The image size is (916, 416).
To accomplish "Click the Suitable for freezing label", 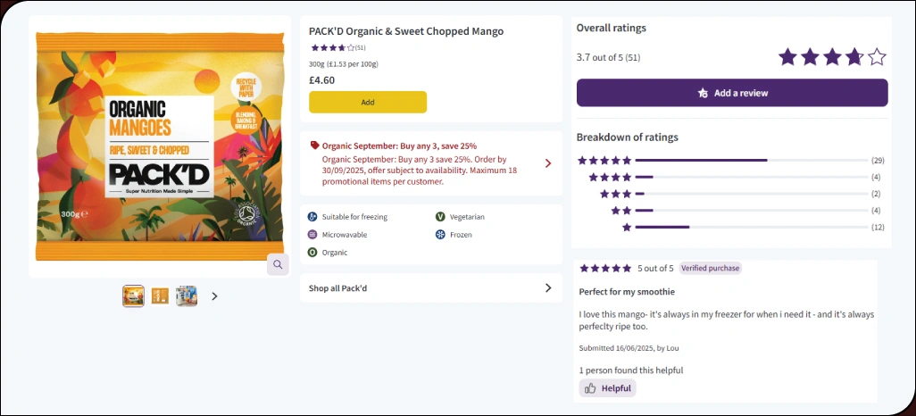I will coord(354,217).
